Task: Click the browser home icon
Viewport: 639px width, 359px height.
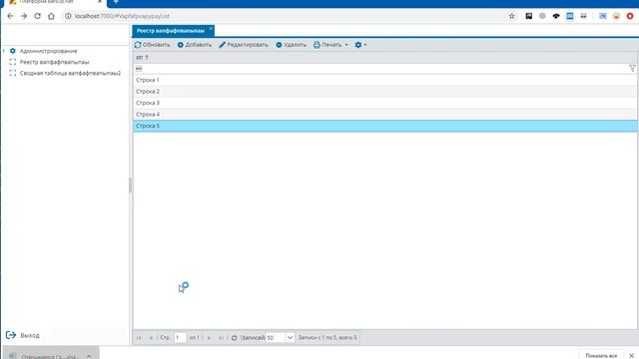Action: pyautogui.click(x=51, y=16)
